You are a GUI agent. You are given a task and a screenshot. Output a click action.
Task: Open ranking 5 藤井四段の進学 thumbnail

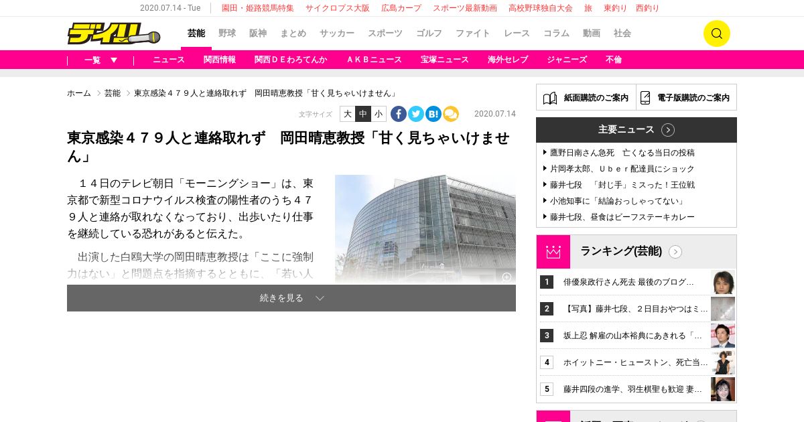click(723, 389)
